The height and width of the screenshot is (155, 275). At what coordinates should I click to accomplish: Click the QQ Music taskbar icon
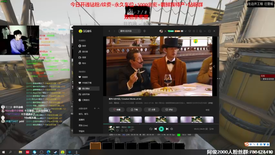point(63,152)
